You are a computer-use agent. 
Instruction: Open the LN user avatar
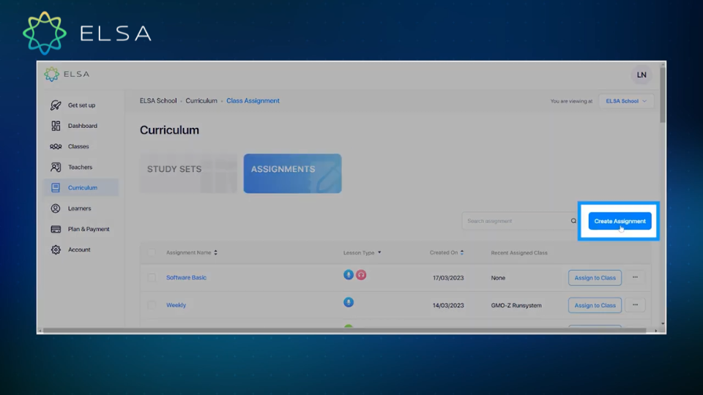pos(641,75)
